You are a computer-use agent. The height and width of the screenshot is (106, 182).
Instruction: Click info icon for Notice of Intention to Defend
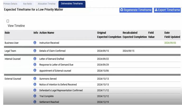pos(35,84)
